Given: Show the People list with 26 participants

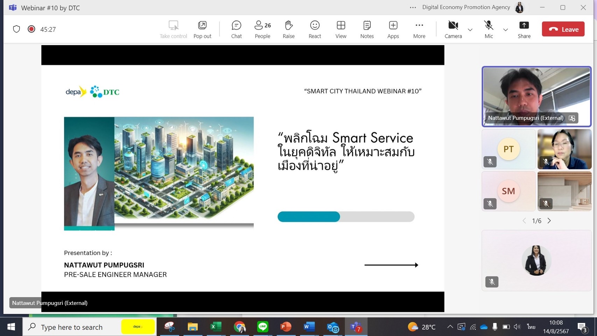Looking at the screenshot, I should click(262, 29).
